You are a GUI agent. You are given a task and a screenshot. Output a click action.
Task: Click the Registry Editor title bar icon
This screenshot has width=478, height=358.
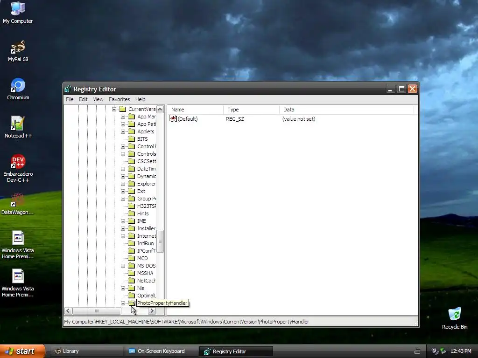pyautogui.click(x=68, y=89)
